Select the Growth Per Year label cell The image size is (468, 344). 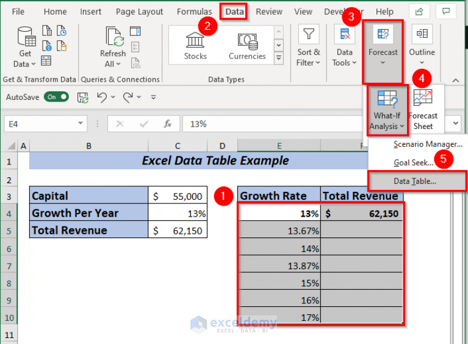[x=88, y=213]
